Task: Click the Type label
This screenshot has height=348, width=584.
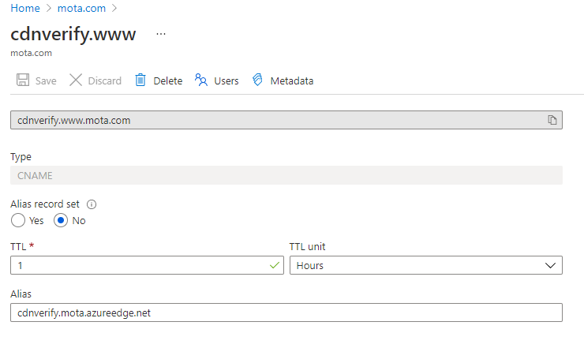Action: click(x=21, y=157)
